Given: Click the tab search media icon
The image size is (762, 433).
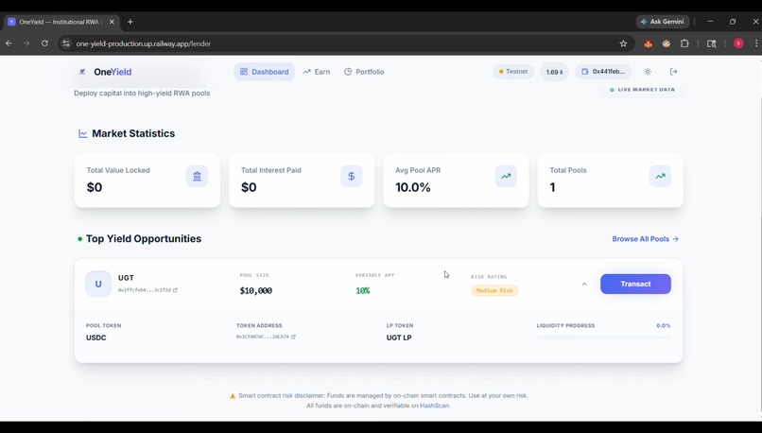Looking at the screenshot, I should click(712, 43).
